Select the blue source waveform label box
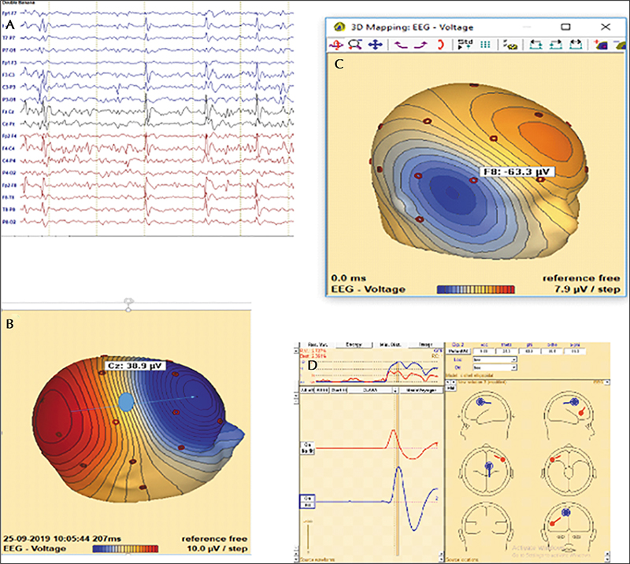The image size is (630, 564). [307, 501]
